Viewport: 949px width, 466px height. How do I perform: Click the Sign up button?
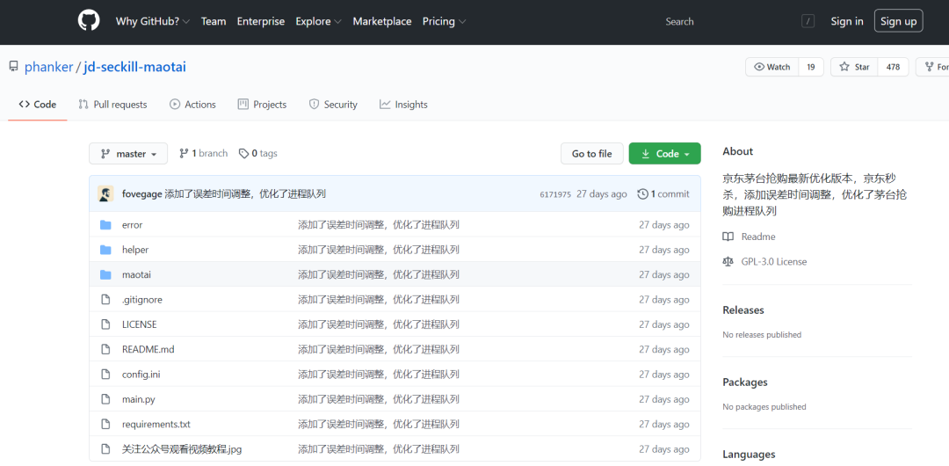898,21
